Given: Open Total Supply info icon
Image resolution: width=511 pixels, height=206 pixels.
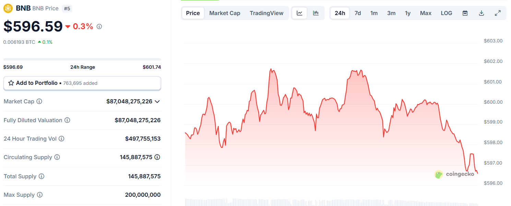Looking at the screenshot, I should click(41, 177).
